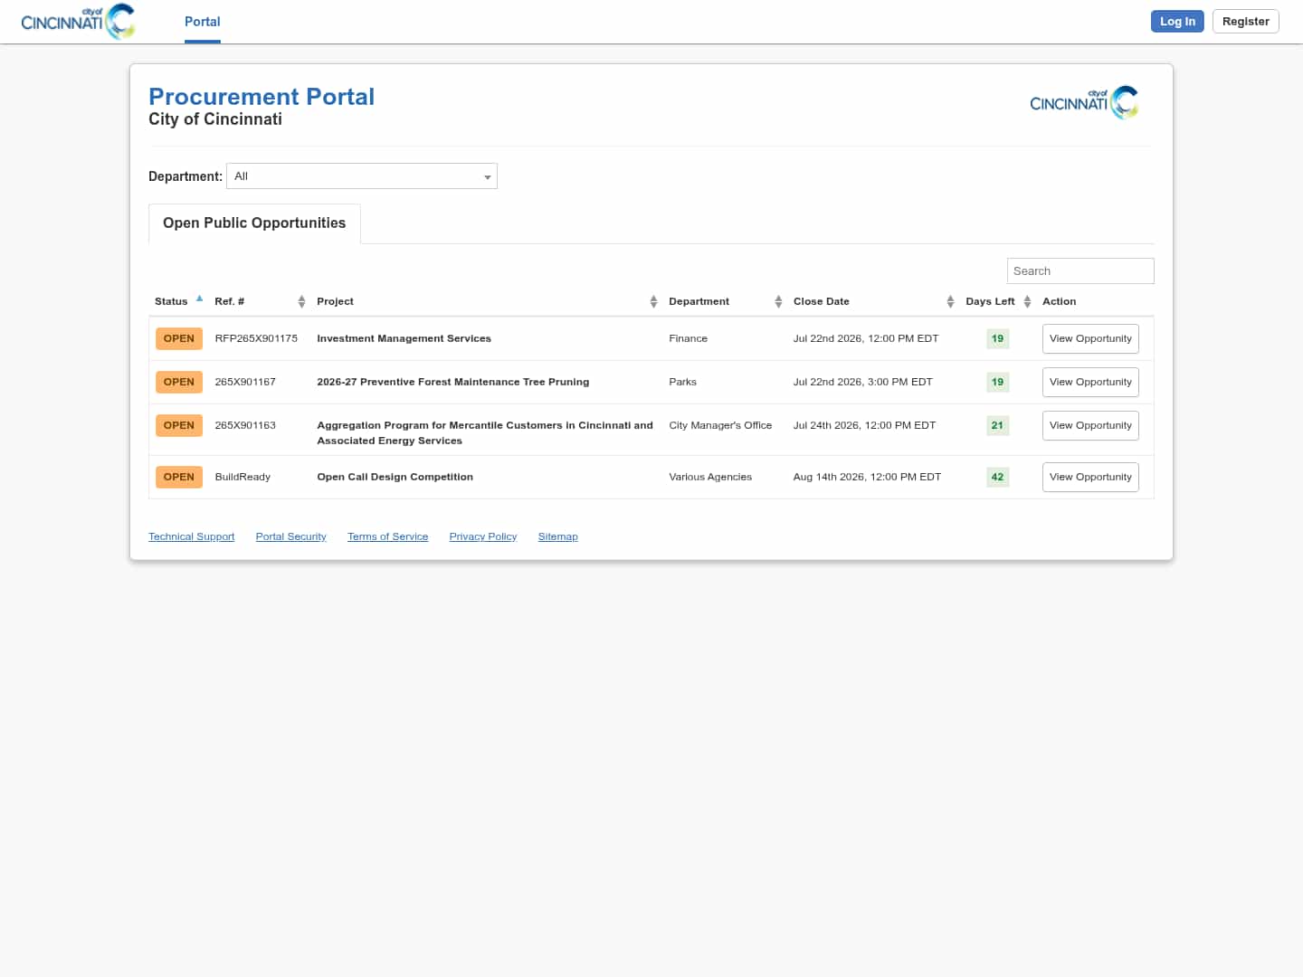Screen dimensions: 1303x977
Task: Click 'Aug 14th 2026, 12:00 PM EDT' date
Action: point(867,478)
